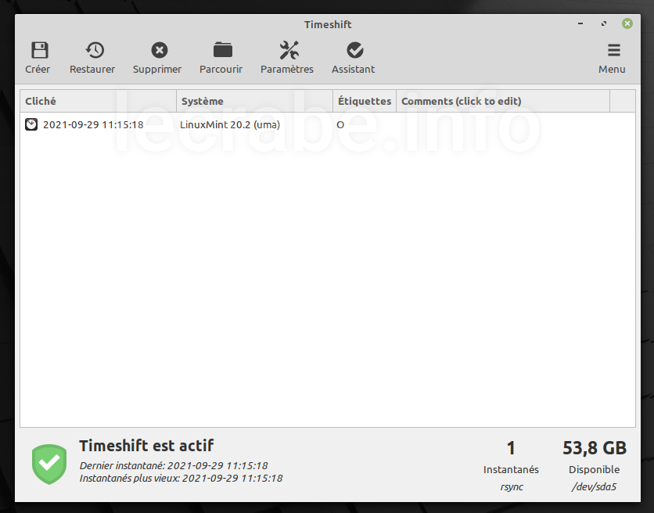Image resolution: width=654 pixels, height=513 pixels.
Task: Click the Étiquettes column header
Action: click(x=365, y=101)
